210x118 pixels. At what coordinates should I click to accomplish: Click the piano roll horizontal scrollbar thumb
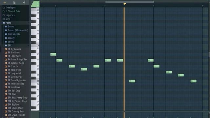click(x=130, y=2)
